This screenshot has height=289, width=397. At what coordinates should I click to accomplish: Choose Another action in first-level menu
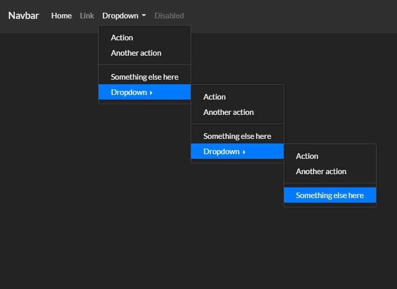point(136,53)
